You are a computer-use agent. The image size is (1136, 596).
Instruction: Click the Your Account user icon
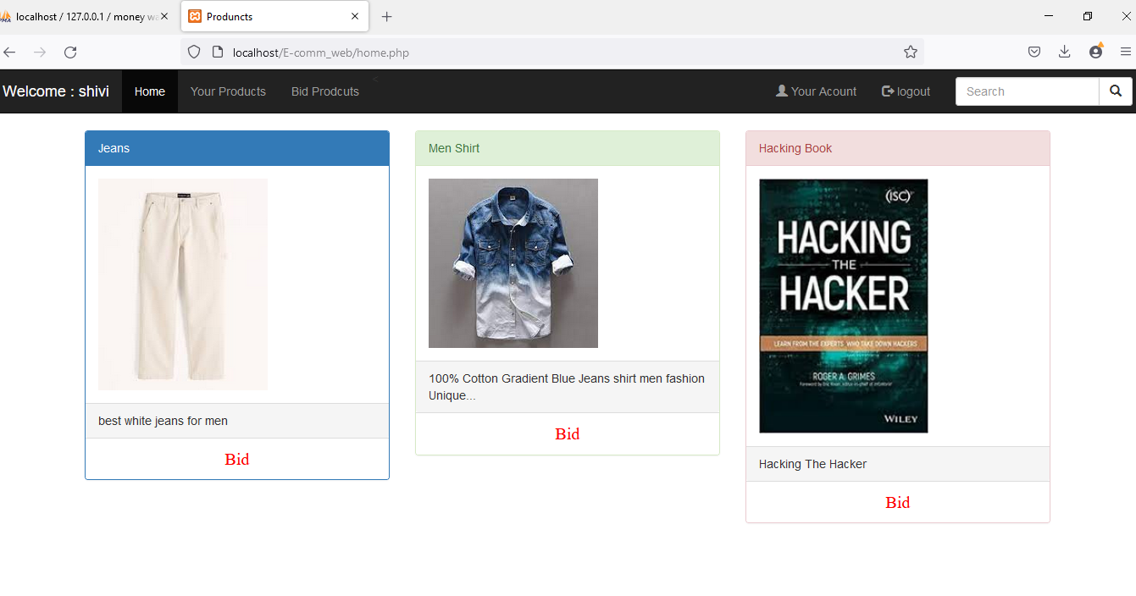point(782,91)
